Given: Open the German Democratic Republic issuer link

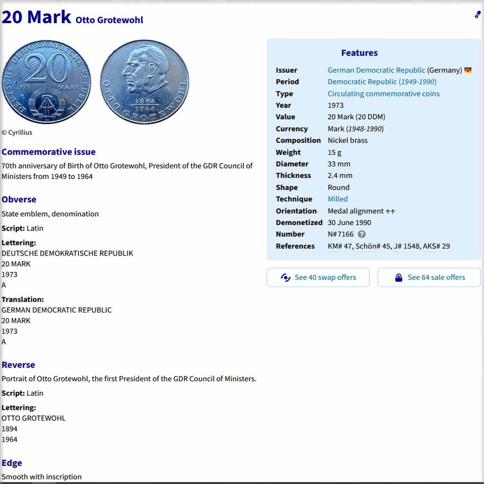Looking at the screenshot, I should (x=376, y=70).
